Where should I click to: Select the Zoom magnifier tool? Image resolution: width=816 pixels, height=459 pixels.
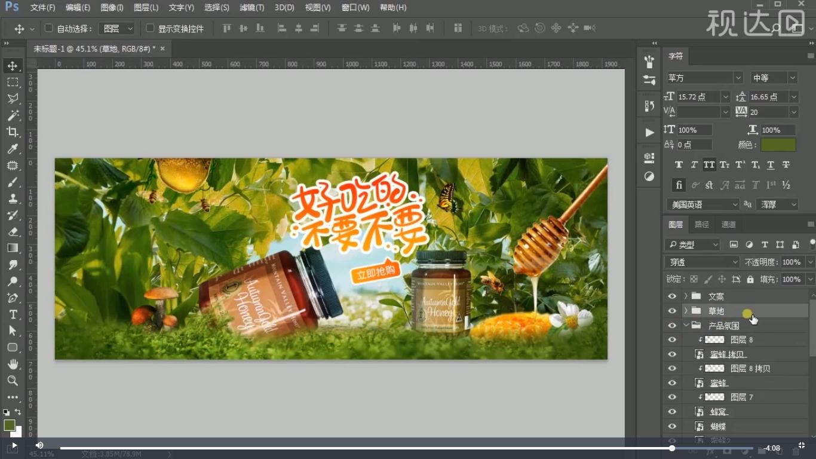click(x=13, y=381)
